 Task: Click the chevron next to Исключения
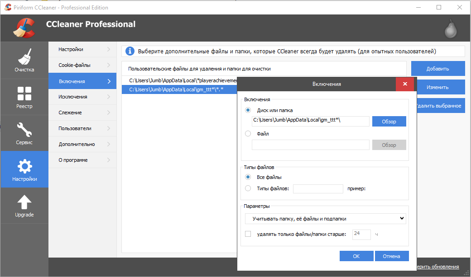[x=109, y=97]
